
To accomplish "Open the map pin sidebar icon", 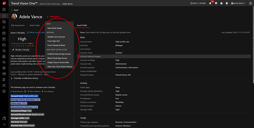I will click(4, 10).
